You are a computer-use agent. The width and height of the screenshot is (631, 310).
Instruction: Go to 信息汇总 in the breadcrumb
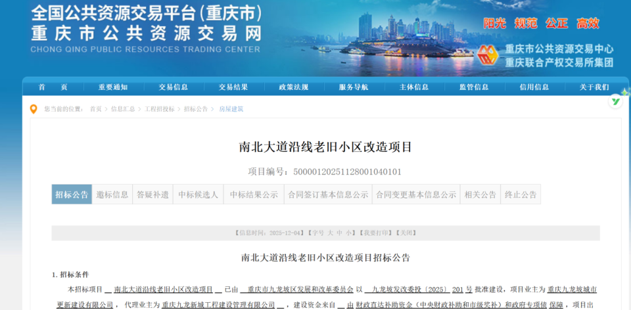(123, 109)
